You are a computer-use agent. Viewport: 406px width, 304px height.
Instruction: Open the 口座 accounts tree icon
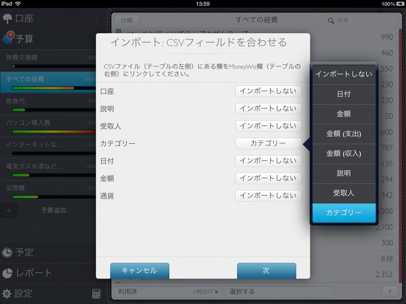click(7, 19)
